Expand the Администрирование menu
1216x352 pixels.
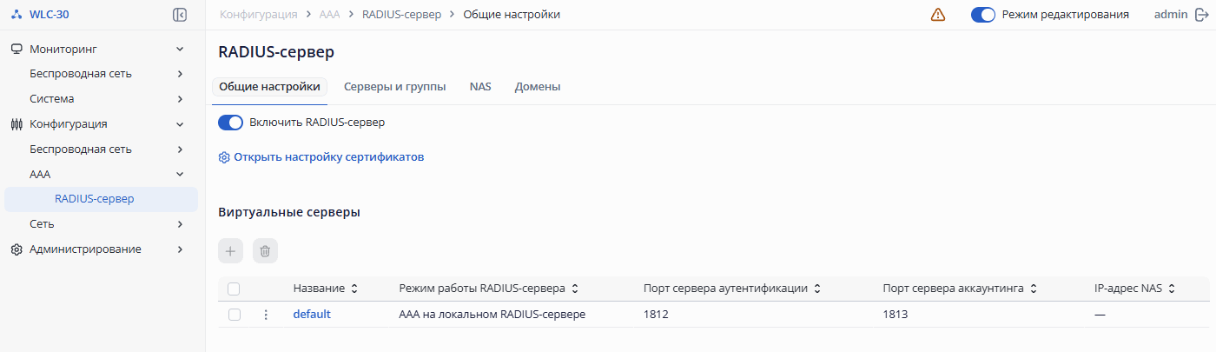(x=180, y=249)
